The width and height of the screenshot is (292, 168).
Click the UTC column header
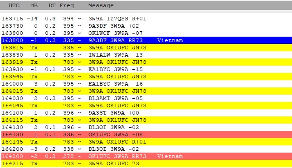14,5
